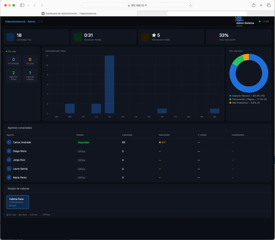Click the green Duración media card icon
Screen dimensions: 275x240
tap(78, 37)
